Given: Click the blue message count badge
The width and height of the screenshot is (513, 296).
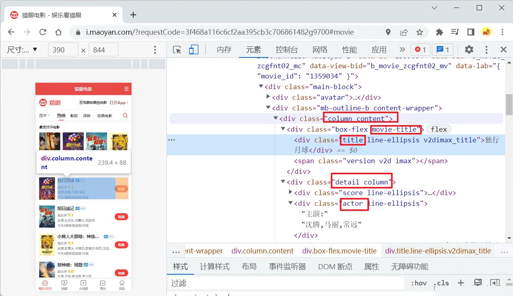Looking at the screenshot, I should pos(443,50).
